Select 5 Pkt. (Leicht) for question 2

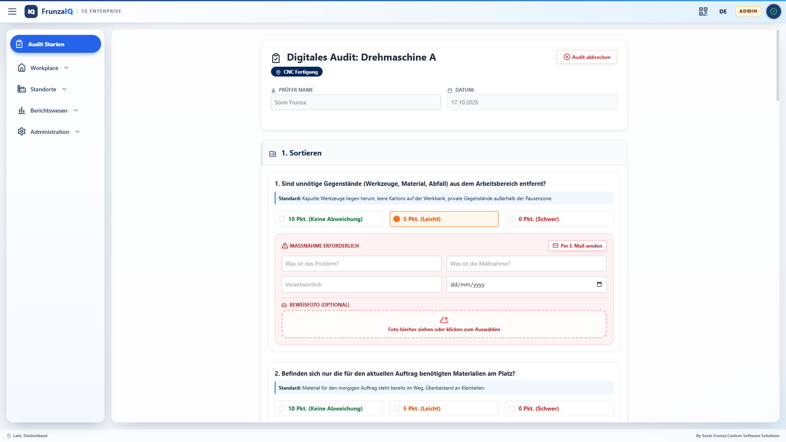click(444, 408)
